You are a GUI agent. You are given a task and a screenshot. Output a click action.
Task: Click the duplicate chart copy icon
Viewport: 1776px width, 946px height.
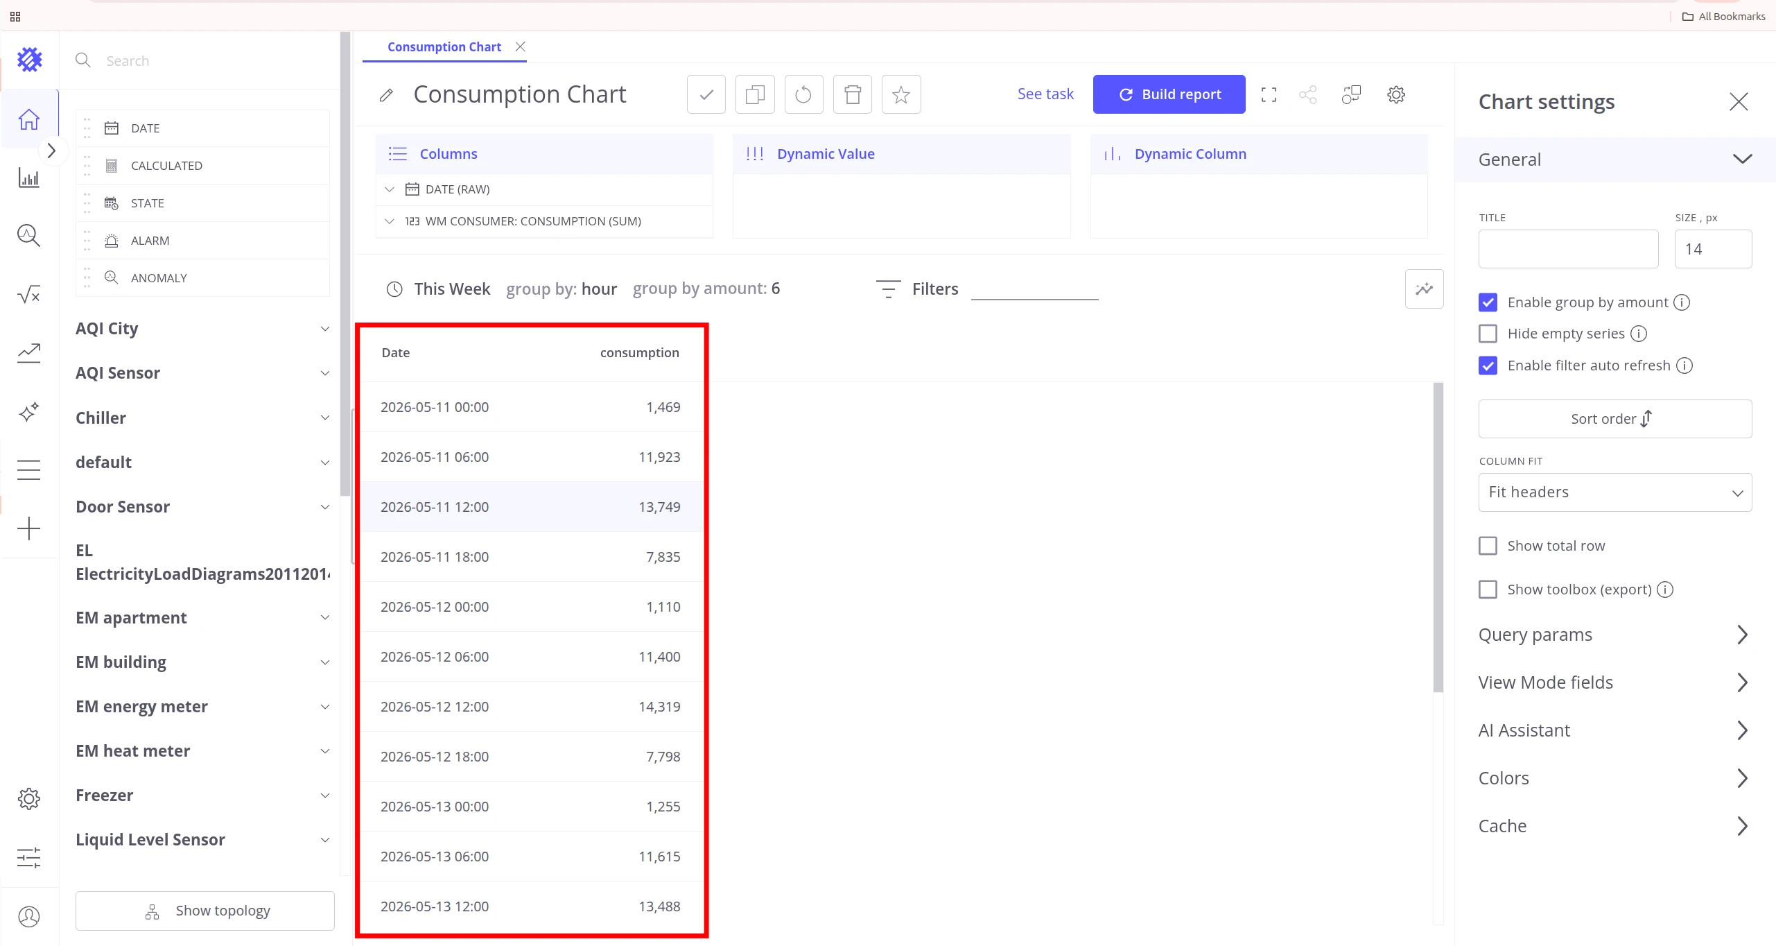click(x=755, y=94)
